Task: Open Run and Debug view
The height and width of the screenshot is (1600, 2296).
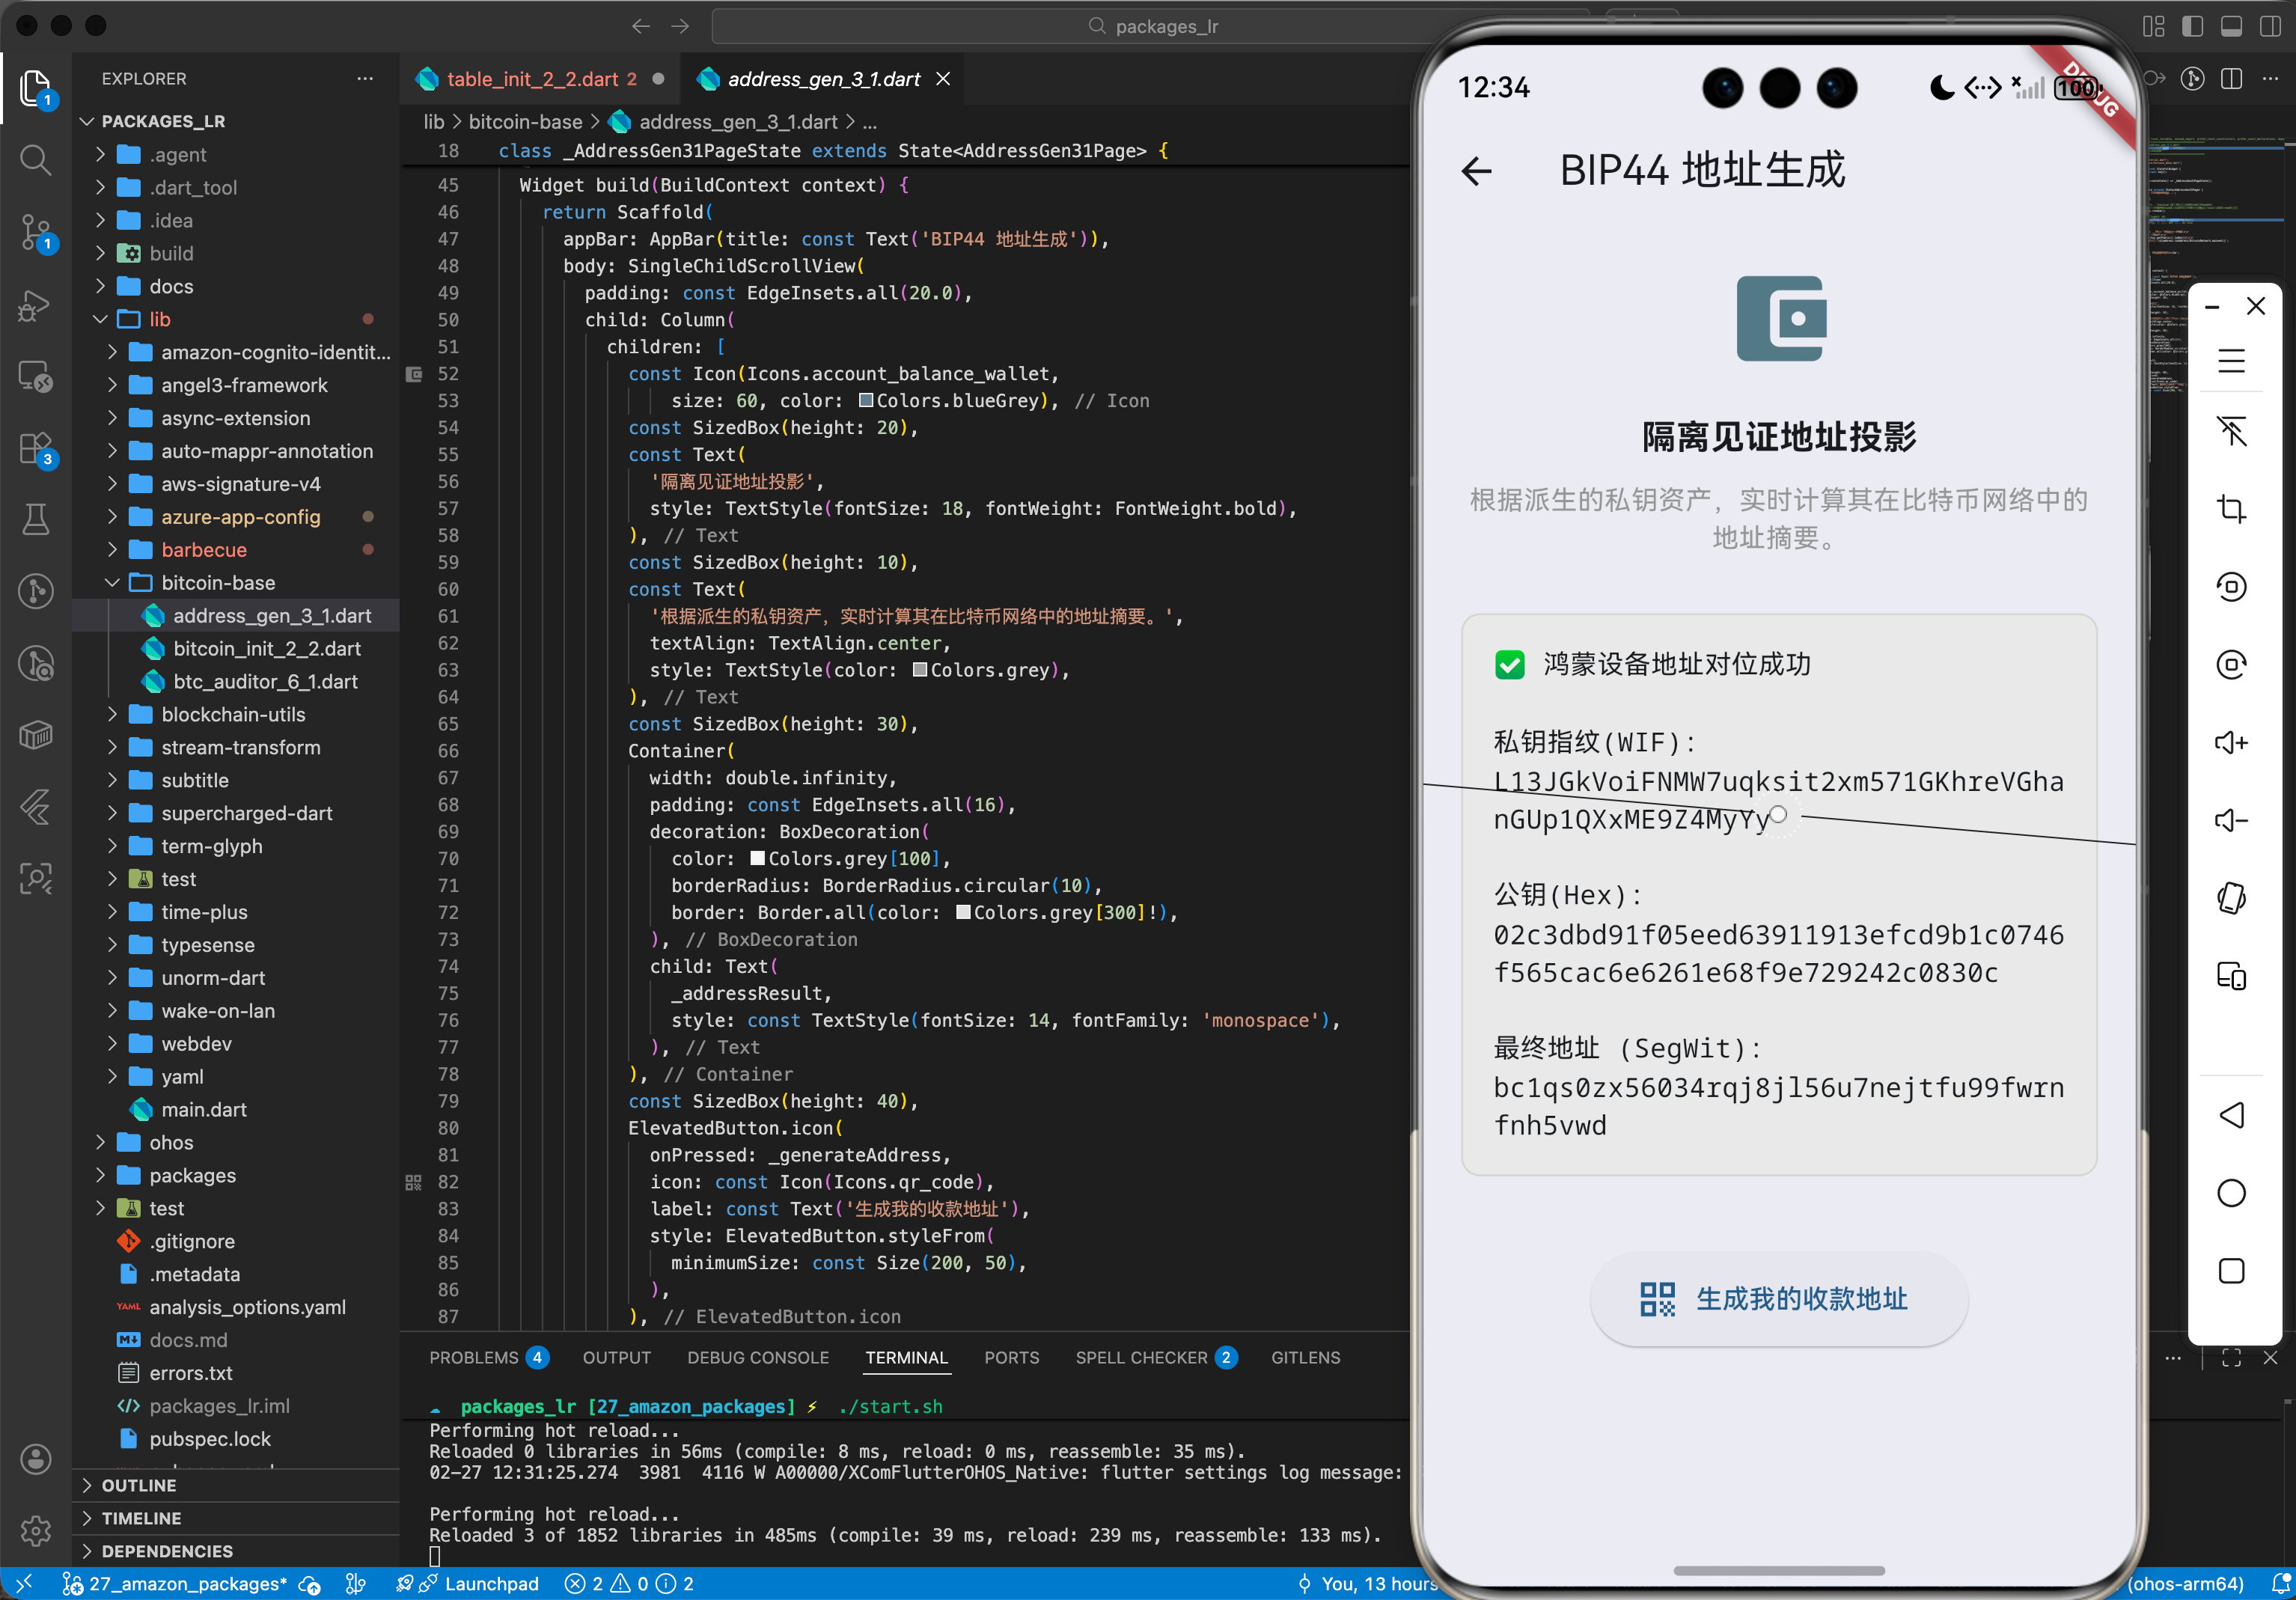Action: (36, 305)
